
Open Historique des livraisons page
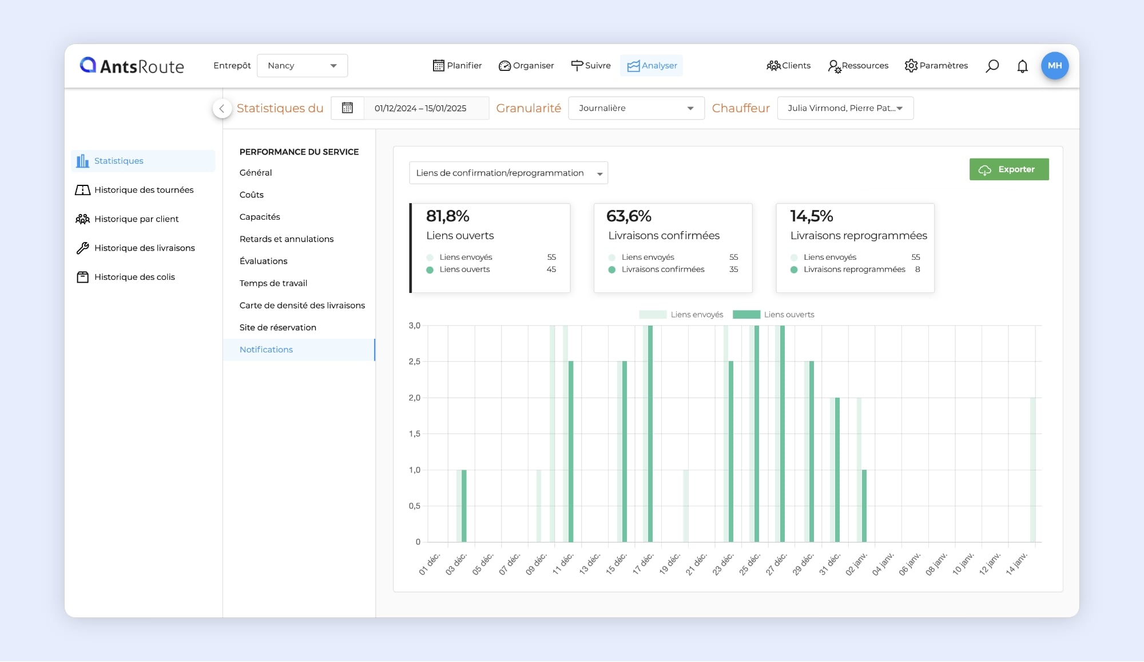[144, 248]
